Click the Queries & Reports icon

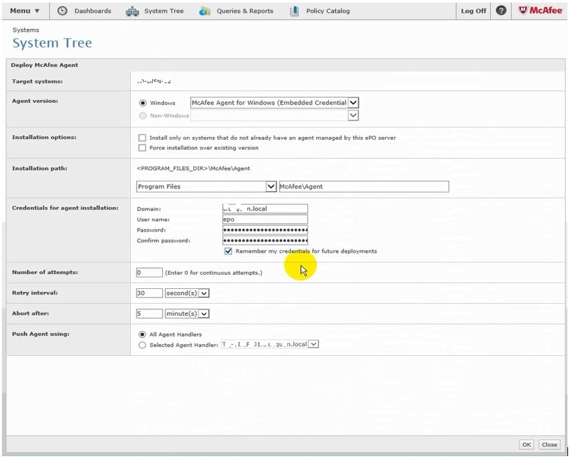point(205,11)
